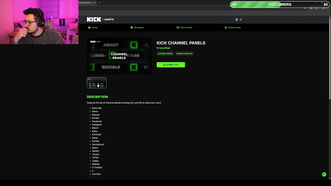Click the 'Setup' list item
Screen dimensions: 331x186
pos(95,138)
